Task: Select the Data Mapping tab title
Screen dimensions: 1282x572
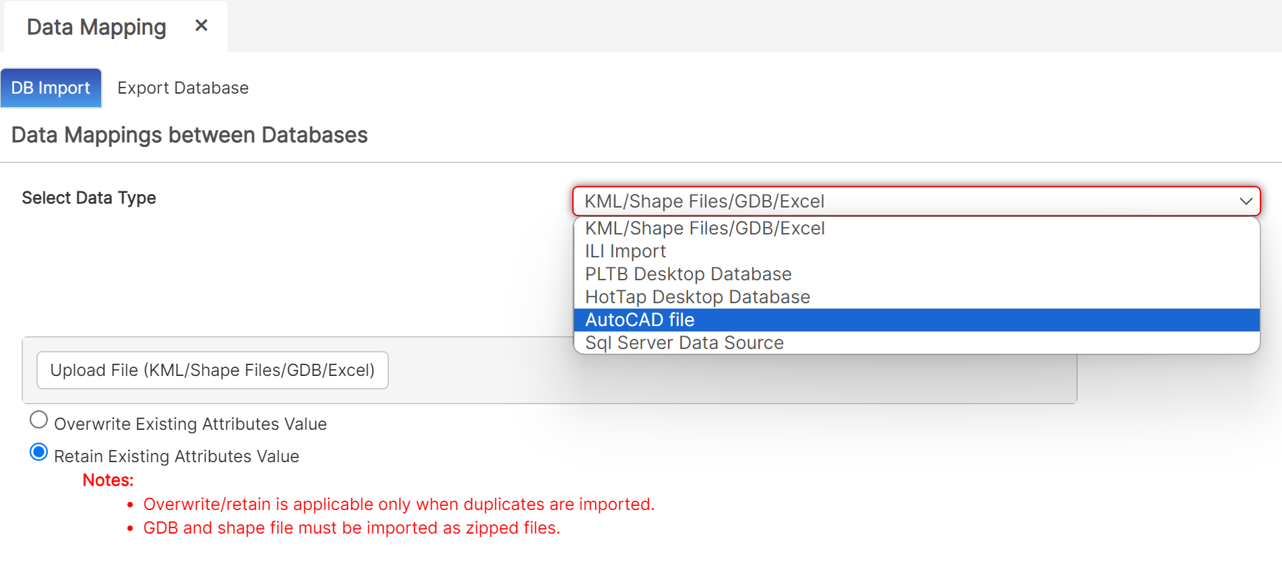Action: pos(96,27)
